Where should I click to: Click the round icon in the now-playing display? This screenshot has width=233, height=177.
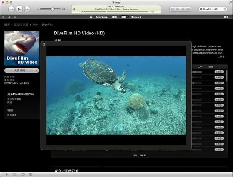tap(75, 9)
